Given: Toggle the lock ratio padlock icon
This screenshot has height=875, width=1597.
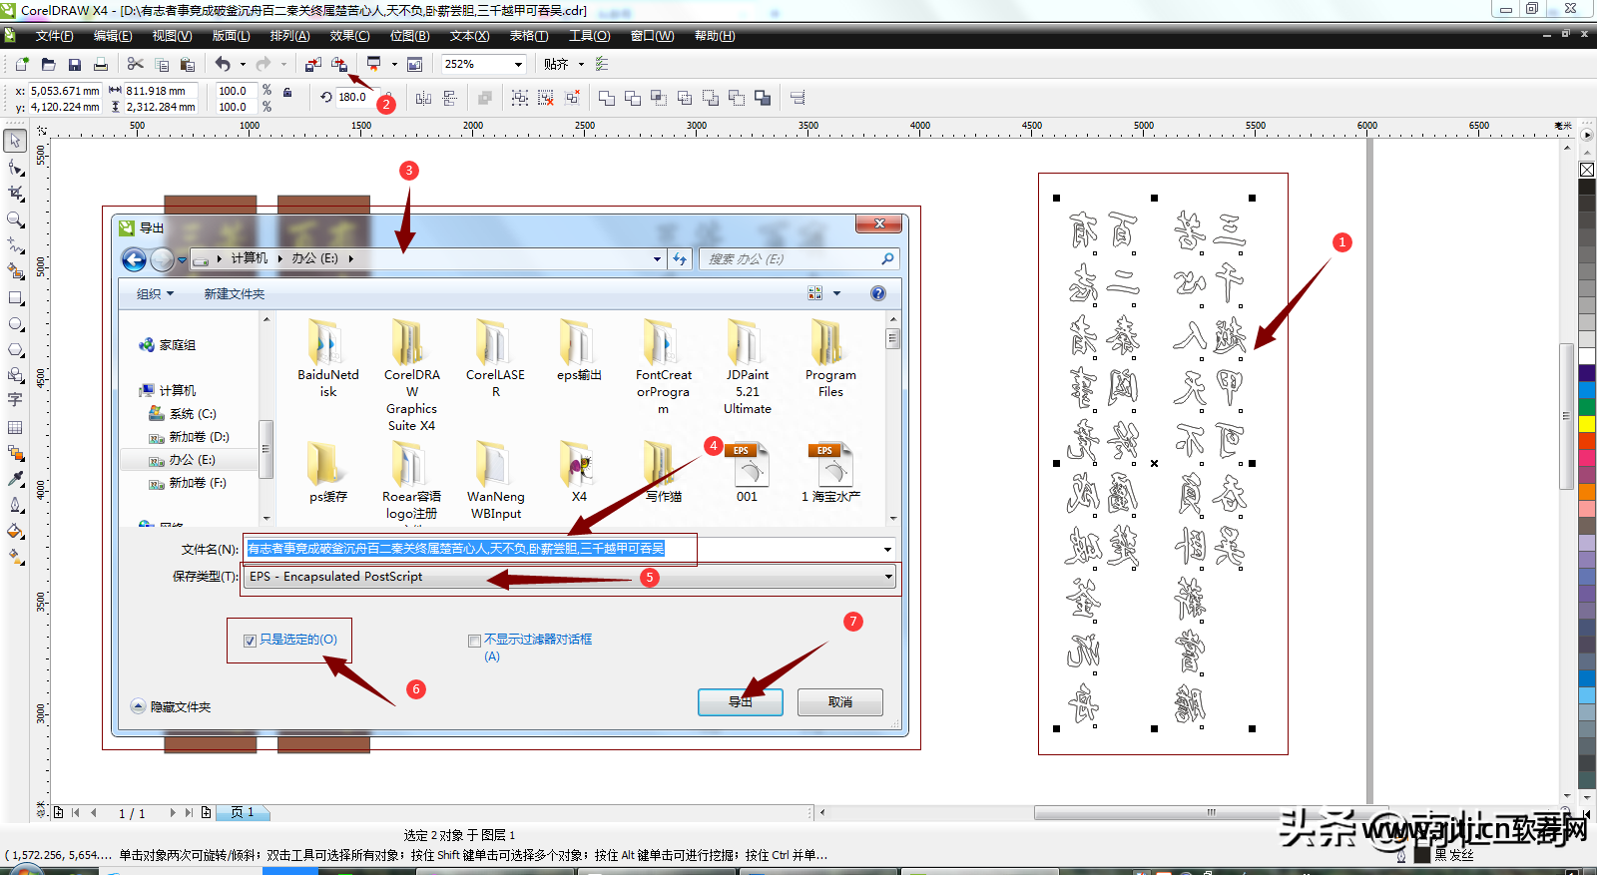Looking at the screenshot, I should (287, 93).
